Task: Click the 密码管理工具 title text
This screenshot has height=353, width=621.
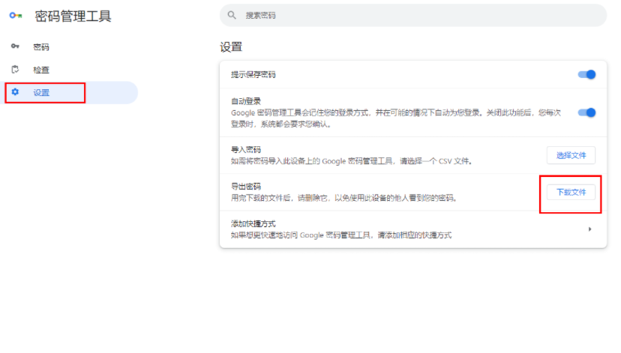Action: (x=73, y=16)
